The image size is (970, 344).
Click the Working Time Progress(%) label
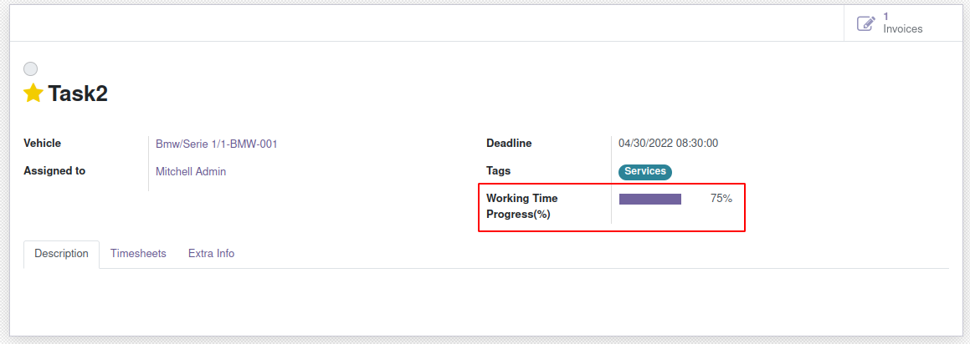coord(522,206)
